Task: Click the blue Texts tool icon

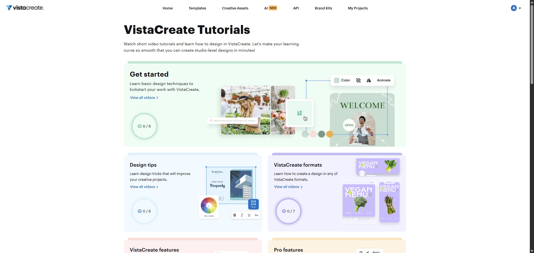Action: [253, 204]
